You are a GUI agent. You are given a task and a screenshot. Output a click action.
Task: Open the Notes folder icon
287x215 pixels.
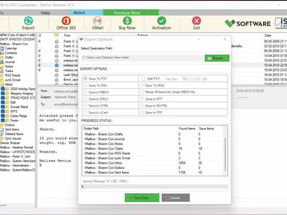(x=2, y=66)
